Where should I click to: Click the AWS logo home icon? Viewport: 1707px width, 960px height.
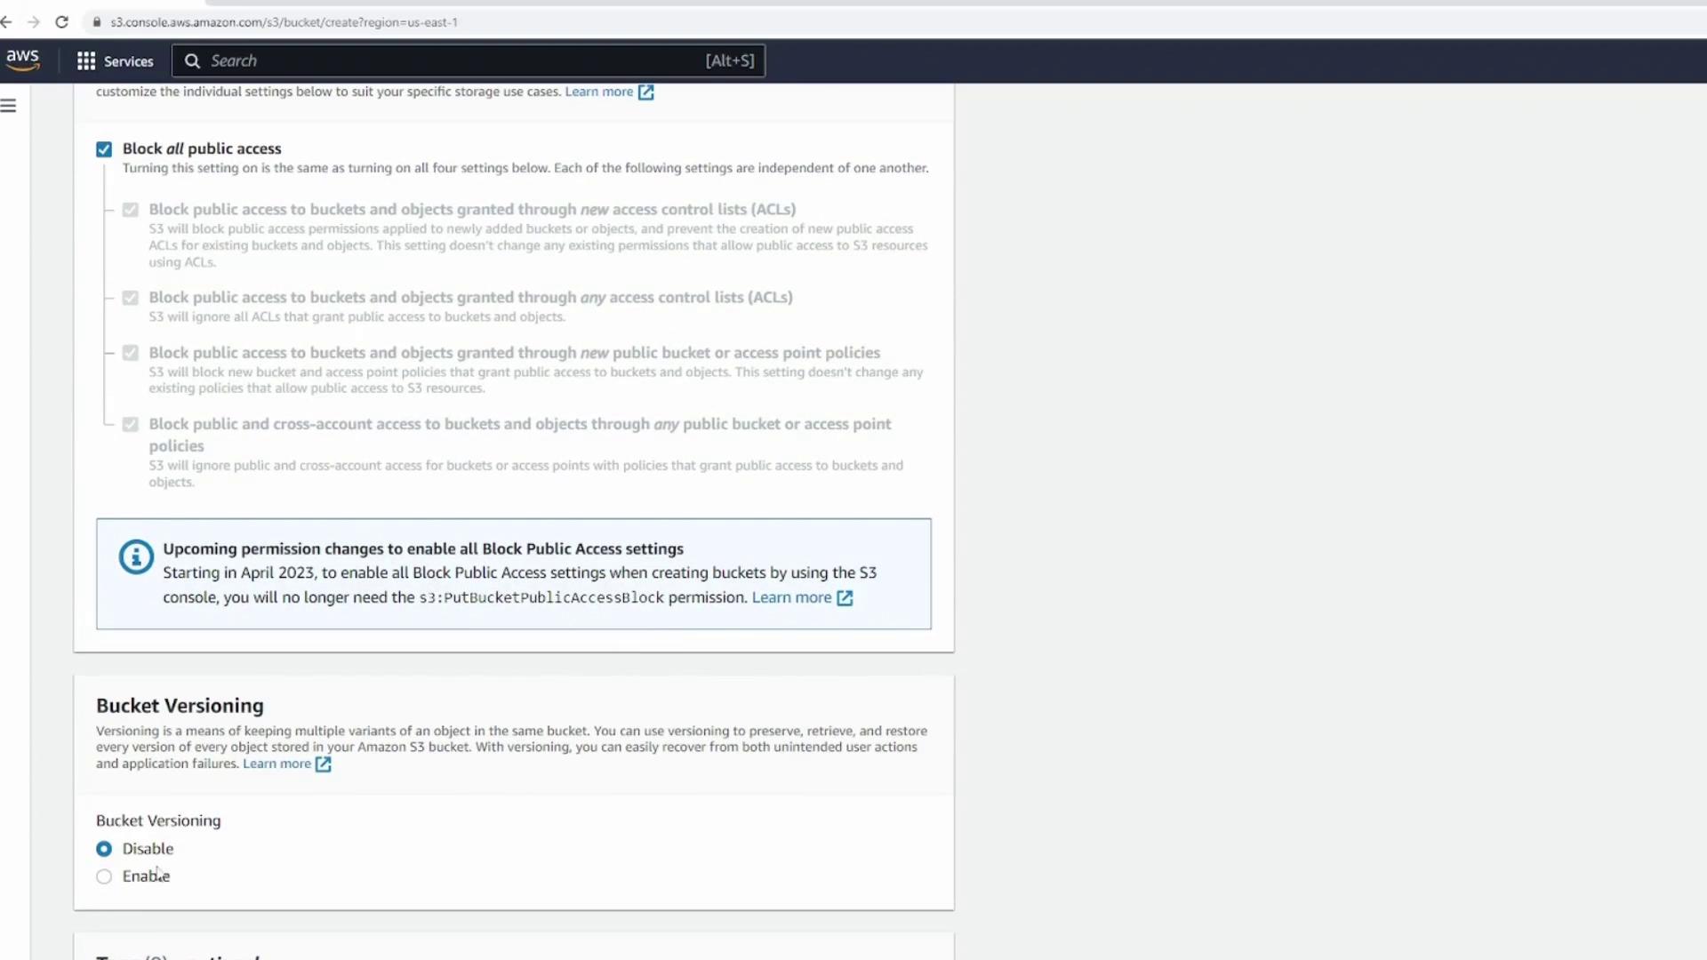pyautogui.click(x=23, y=60)
